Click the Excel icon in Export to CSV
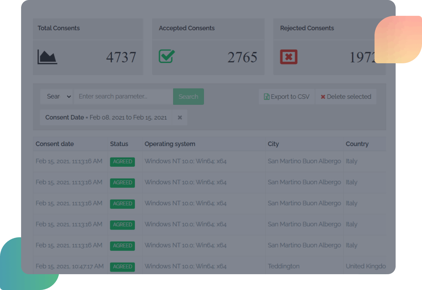Viewport: 422px width, 290px height. tap(267, 97)
